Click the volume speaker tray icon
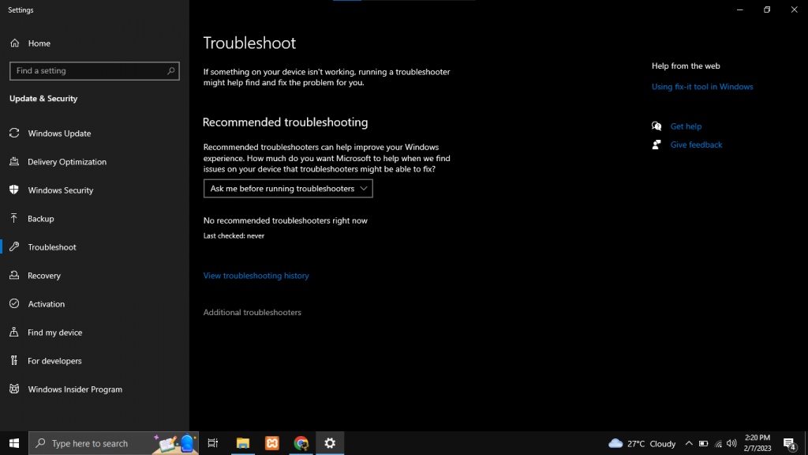The image size is (808, 455). pyautogui.click(x=731, y=443)
